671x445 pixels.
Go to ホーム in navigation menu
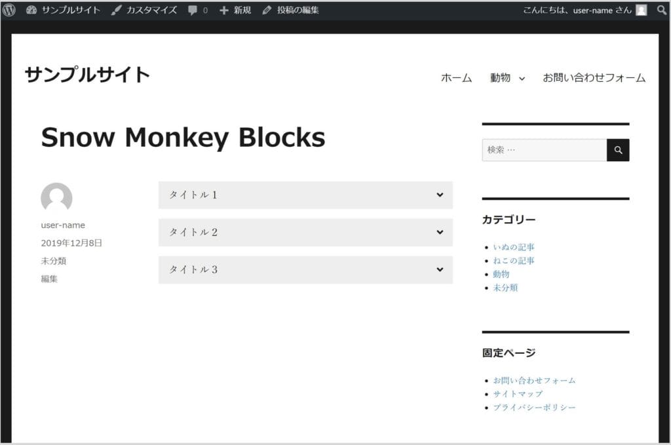456,78
